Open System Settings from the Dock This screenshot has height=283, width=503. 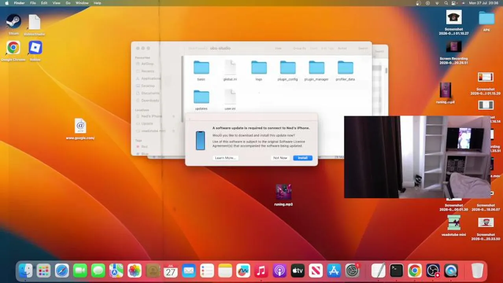352,270
